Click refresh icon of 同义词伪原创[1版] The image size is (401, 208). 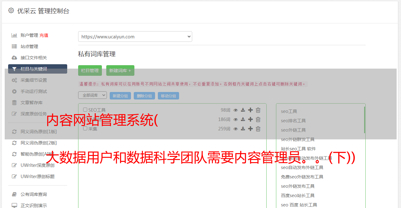14,132
